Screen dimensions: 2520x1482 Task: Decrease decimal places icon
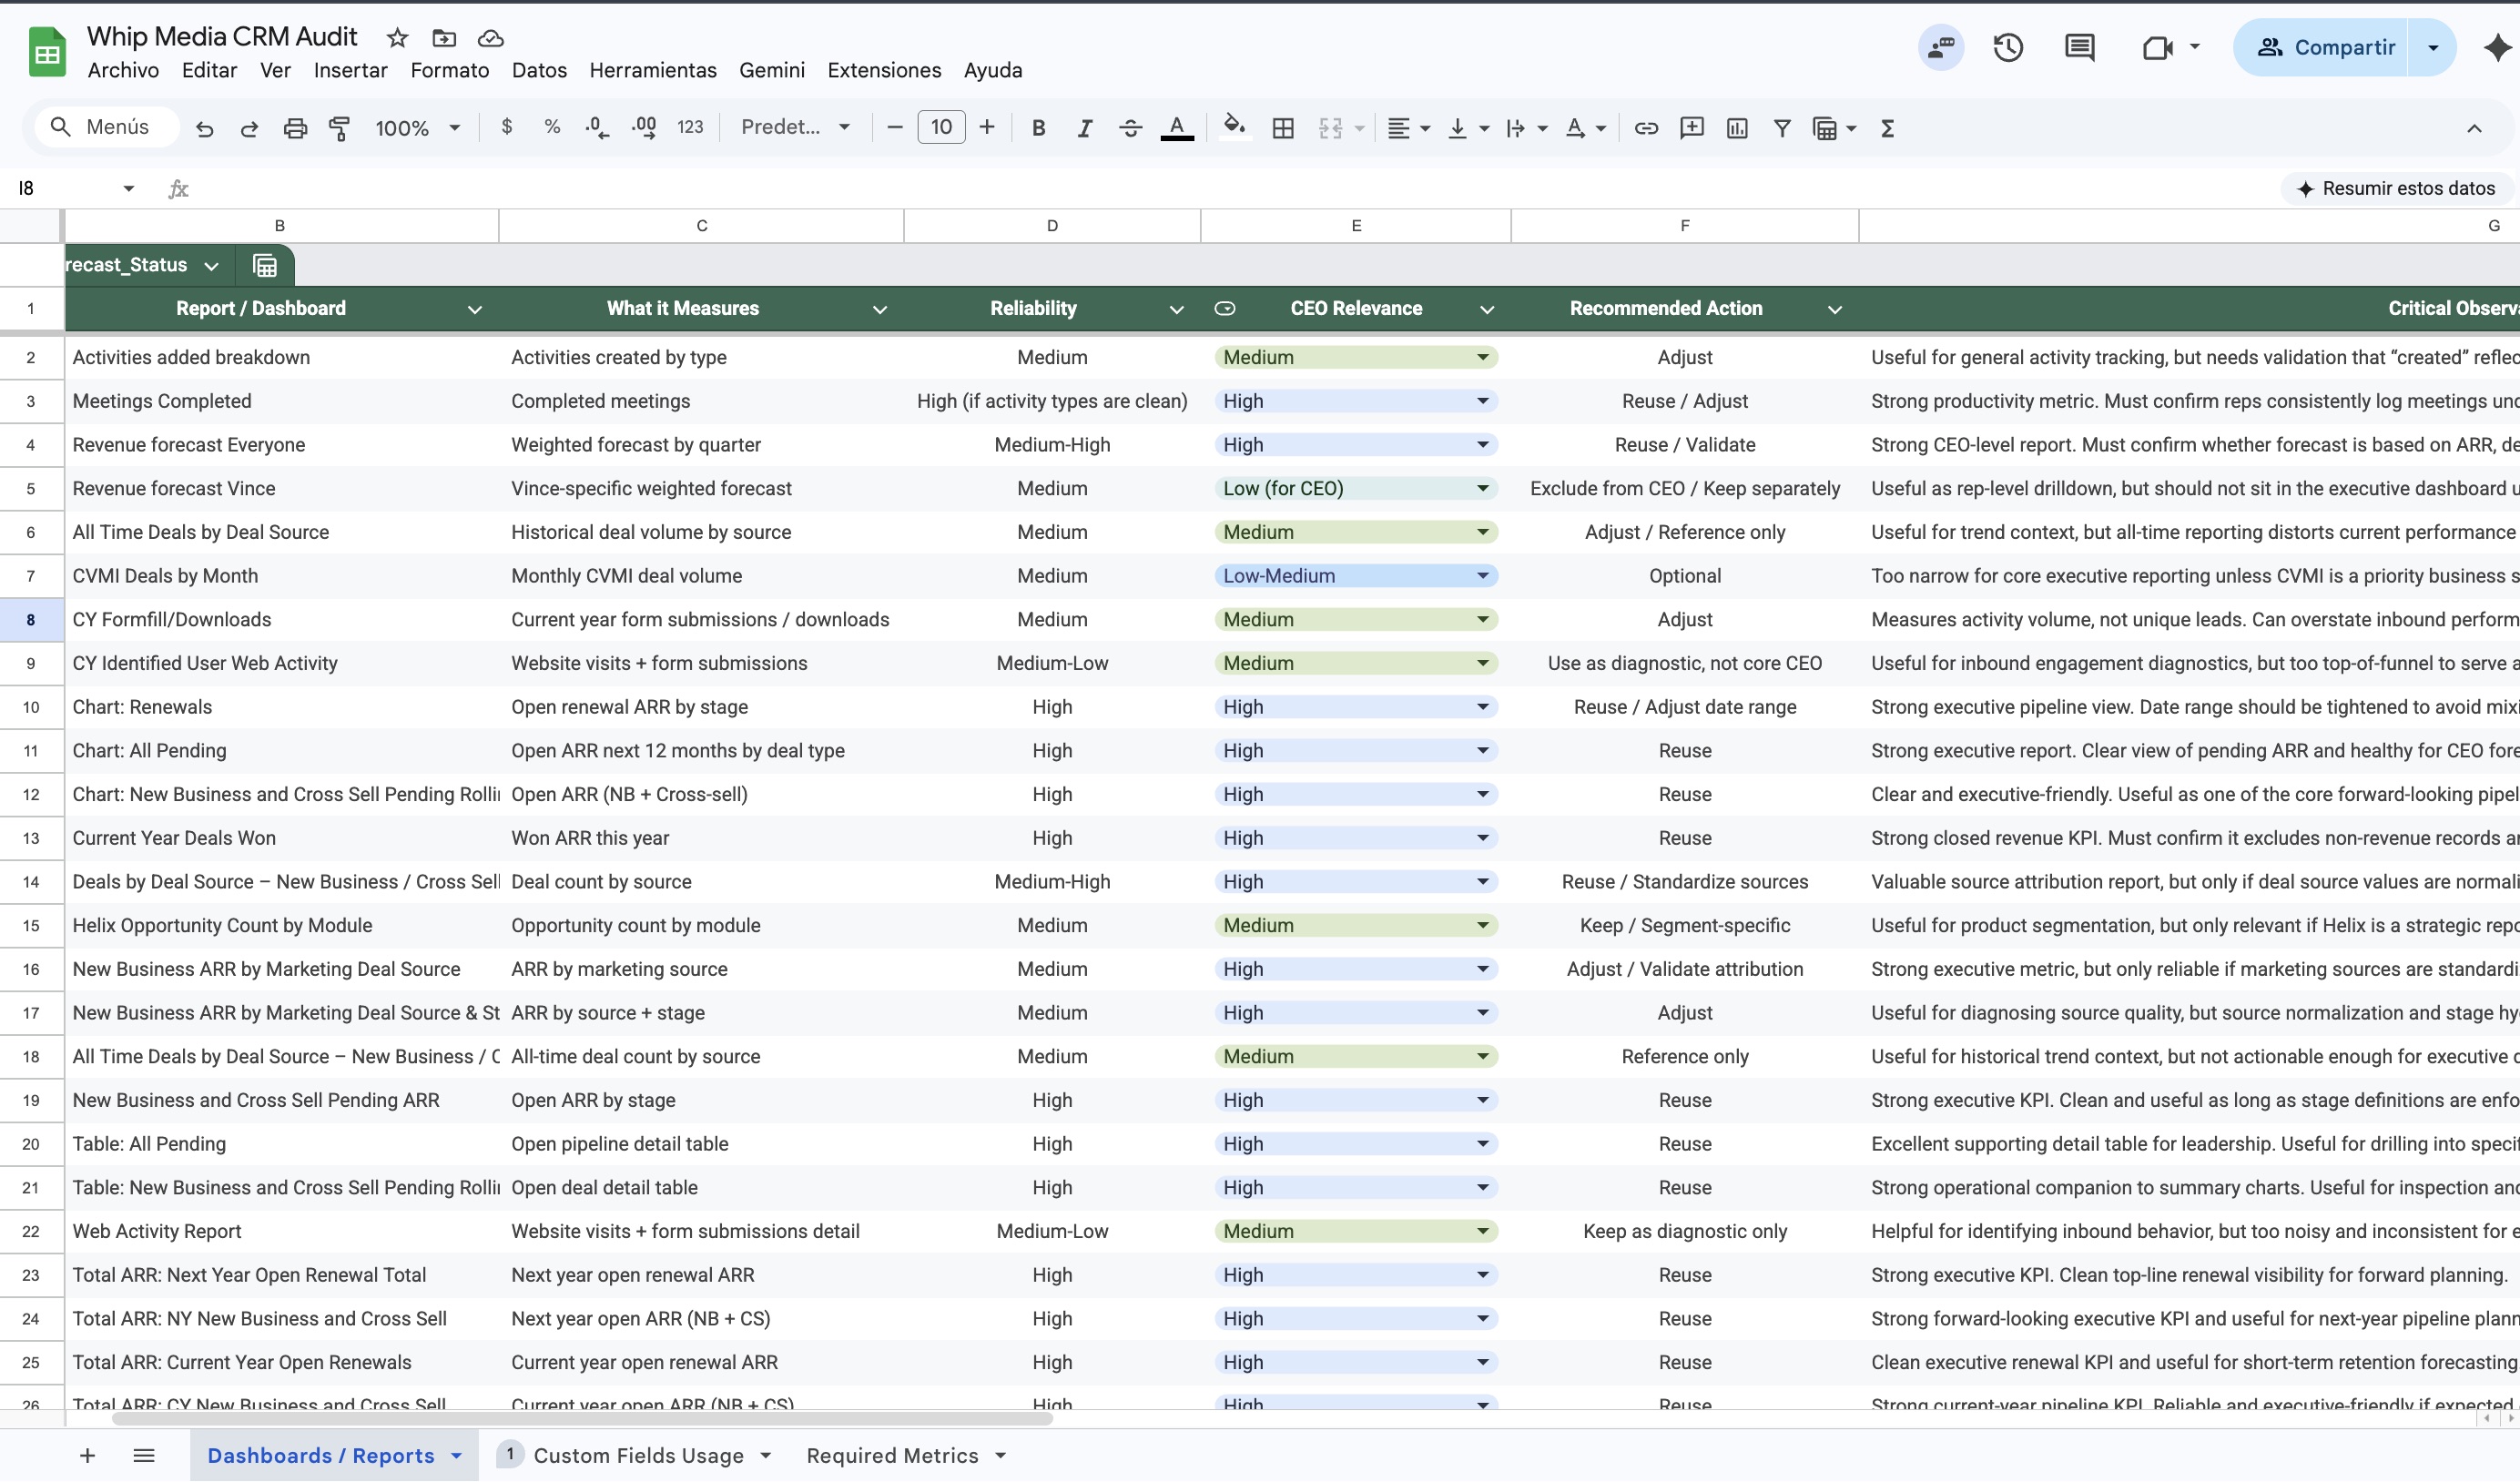coord(597,128)
